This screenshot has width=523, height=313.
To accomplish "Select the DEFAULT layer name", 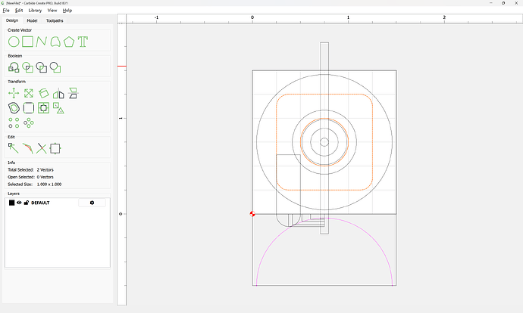I will click(40, 203).
